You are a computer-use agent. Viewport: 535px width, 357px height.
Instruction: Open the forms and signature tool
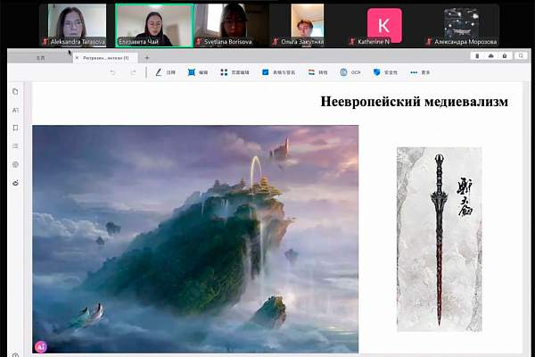[x=278, y=72]
